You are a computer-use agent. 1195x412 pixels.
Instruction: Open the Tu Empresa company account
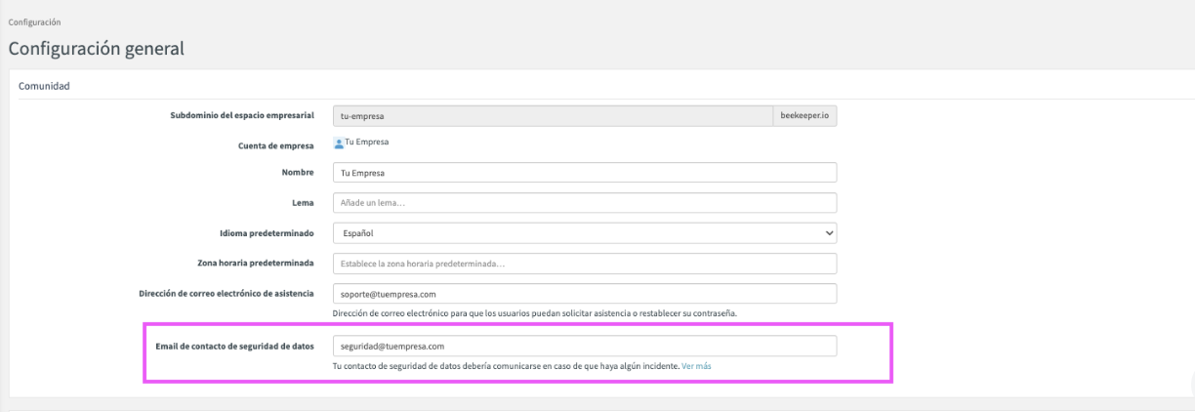coord(367,143)
